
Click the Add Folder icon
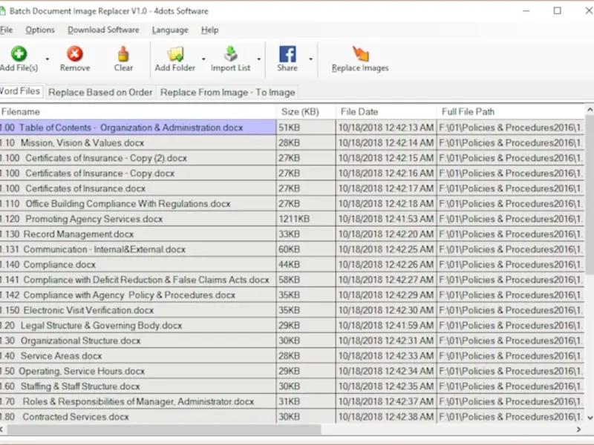click(175, 53)
